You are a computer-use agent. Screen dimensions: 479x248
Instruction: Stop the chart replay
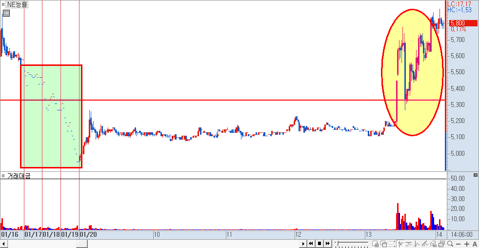(319, 244)
